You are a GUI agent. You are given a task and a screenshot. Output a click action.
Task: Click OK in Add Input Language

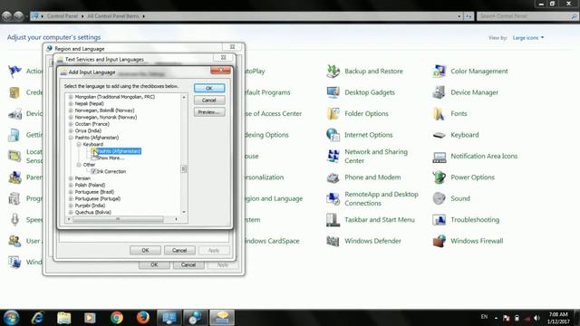tap(209, 89)
